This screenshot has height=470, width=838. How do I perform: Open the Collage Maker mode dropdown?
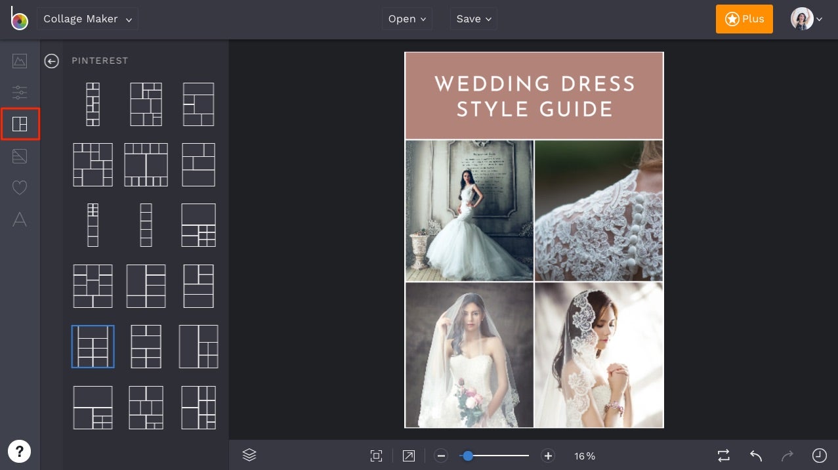click(x=87, y=18)
